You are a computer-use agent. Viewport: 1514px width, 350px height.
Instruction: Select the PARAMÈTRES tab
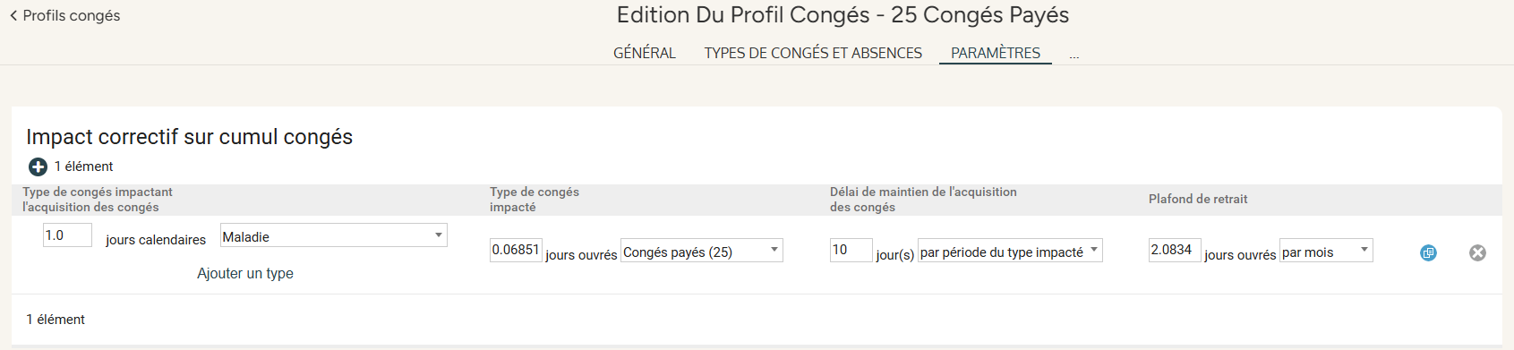coord(996,53)
